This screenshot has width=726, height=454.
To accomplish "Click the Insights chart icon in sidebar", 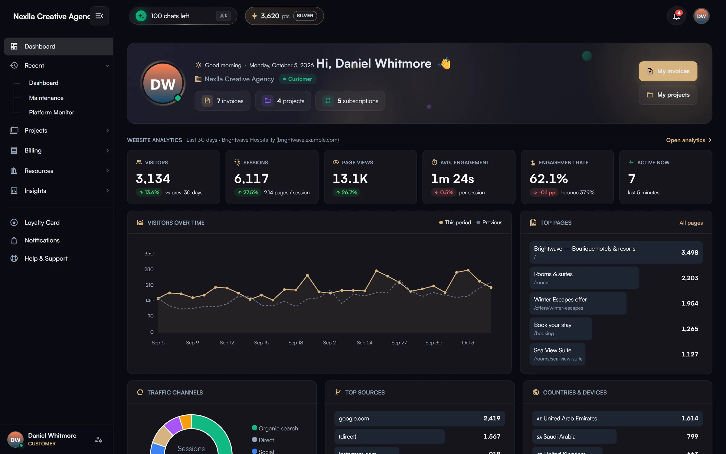I will tap(14, 191).
